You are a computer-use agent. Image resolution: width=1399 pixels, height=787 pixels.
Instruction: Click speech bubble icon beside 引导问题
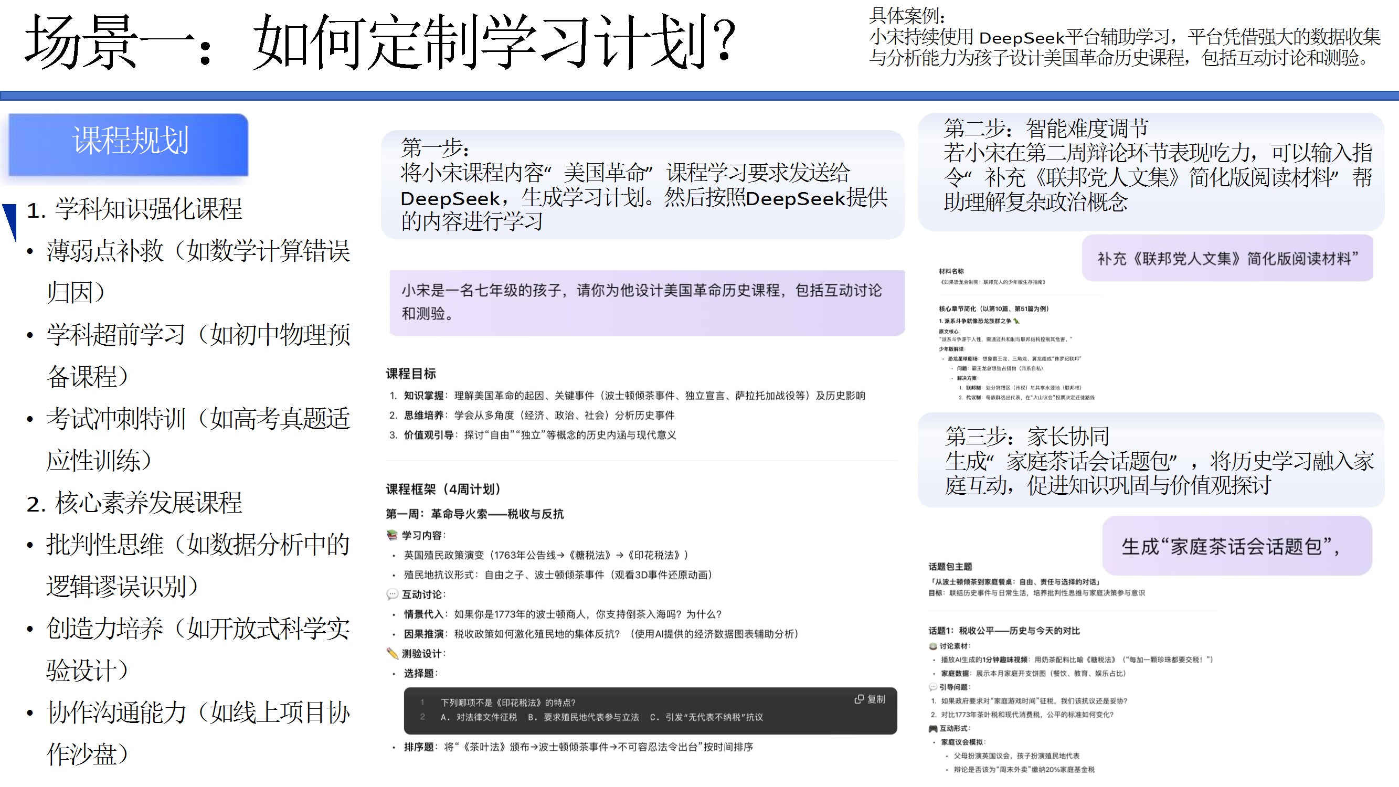point(933,687)
